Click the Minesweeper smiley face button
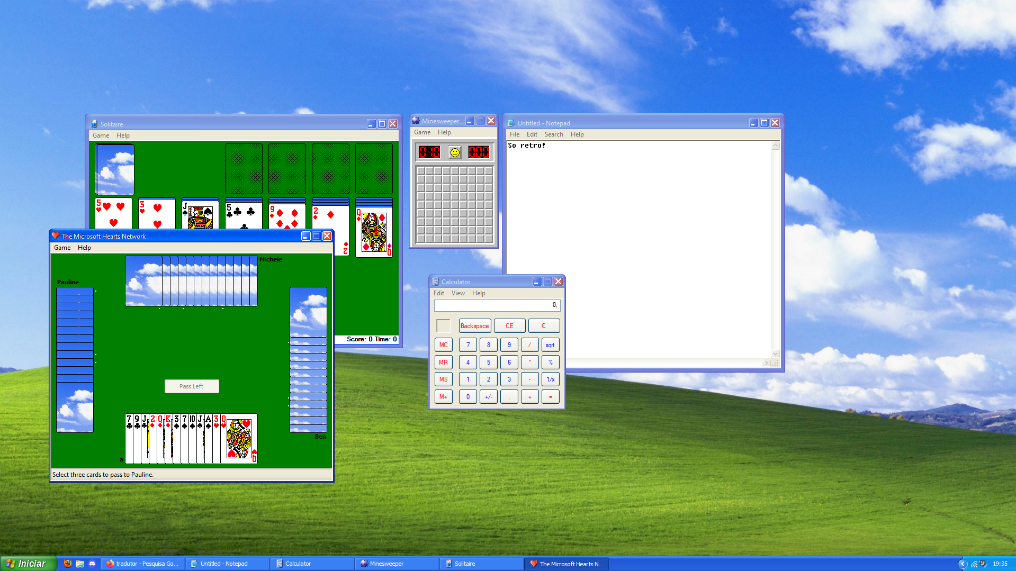This screenshot has height=571, width=1016. click(x=454, y=152)
